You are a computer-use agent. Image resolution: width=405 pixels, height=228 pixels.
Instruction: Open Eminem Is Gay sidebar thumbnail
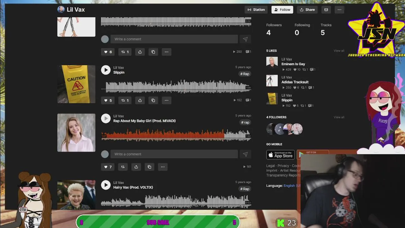pos(272,62)
